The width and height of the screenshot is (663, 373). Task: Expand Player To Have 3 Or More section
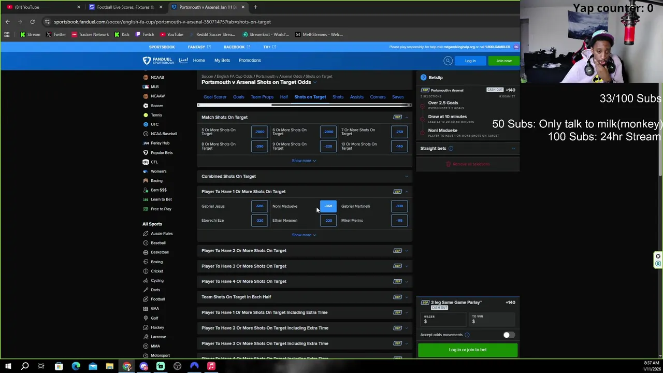tap(305, 266)
